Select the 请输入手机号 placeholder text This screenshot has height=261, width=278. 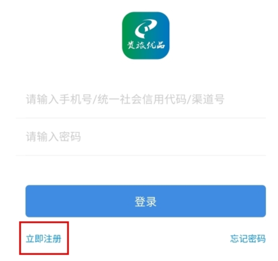click(x=59, y=99)
